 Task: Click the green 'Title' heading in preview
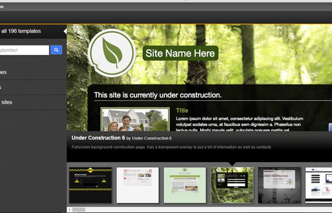coord(182,110)
